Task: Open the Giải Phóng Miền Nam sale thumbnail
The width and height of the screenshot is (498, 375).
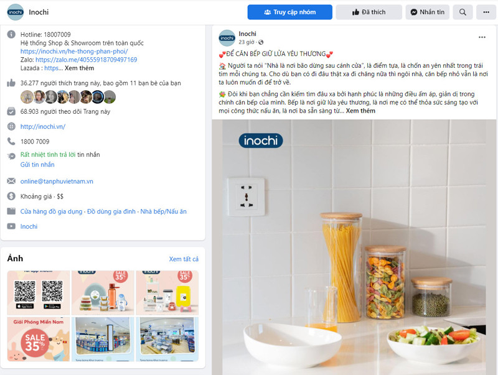Action: [x=38, y=339]
